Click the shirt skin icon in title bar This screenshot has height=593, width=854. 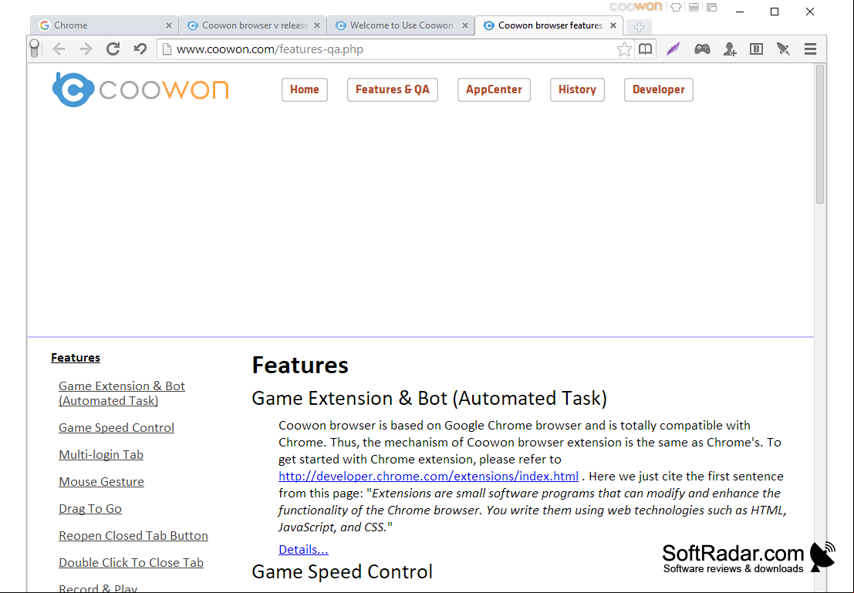(676, 8)
